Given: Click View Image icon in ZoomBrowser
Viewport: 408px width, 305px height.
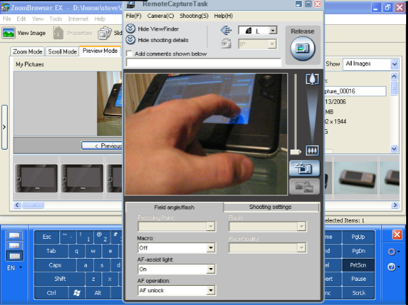Looking at the screenshot, I should tap(8, 33).
